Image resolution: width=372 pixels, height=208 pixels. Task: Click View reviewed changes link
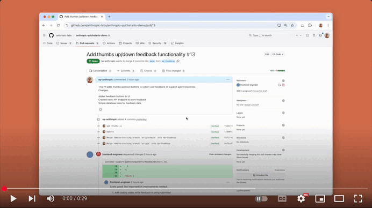pos(220,154)
